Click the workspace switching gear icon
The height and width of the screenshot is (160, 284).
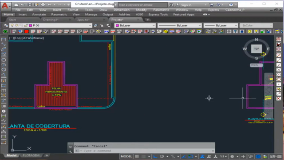(x=232, y=156)
